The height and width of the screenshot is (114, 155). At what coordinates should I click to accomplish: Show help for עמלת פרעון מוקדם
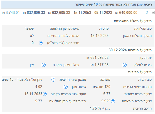[x=44, y=65]
